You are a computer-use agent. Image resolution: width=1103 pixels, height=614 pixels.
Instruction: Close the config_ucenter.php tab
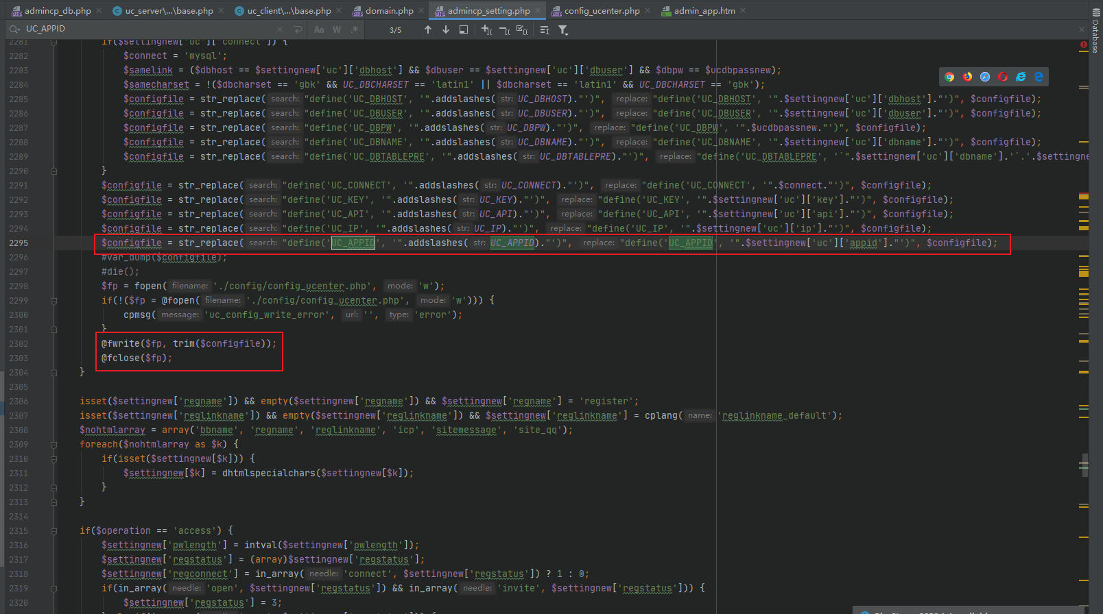[x=648, y=10]
